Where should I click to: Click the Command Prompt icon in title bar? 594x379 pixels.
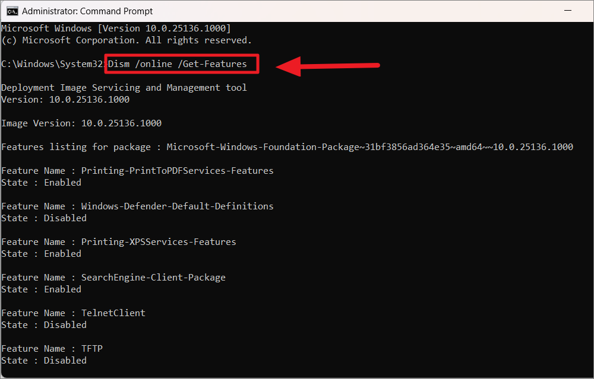tap(12, 11)
